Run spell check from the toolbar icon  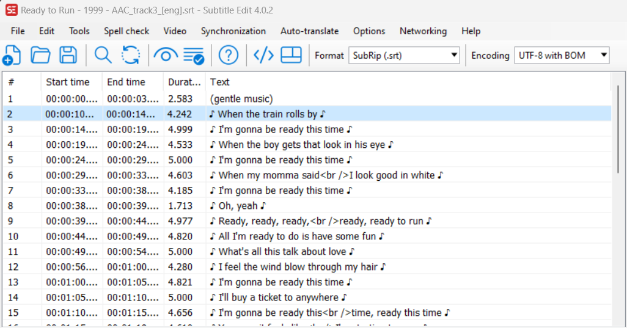(x=194, y=56)
